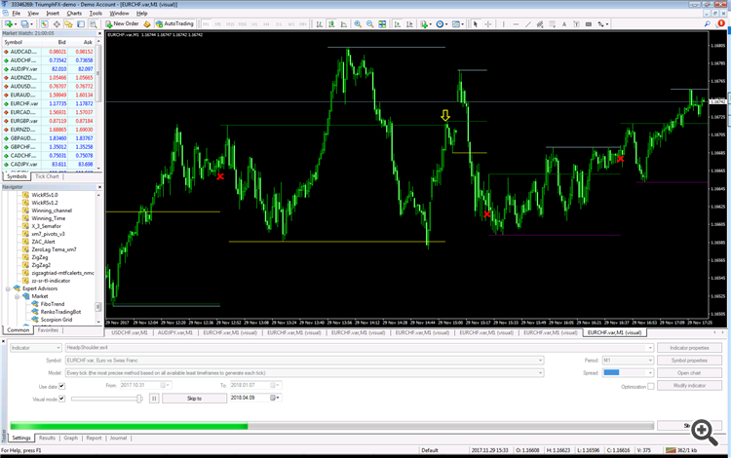Viewport: 731px width, 458px height.
Task: Click the Open chart button
Action: pyautogui.click(x=689, y=373)
